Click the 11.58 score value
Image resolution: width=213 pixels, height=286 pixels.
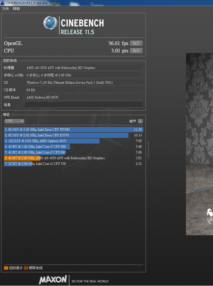pyautogui.click(x=138, y=130)
